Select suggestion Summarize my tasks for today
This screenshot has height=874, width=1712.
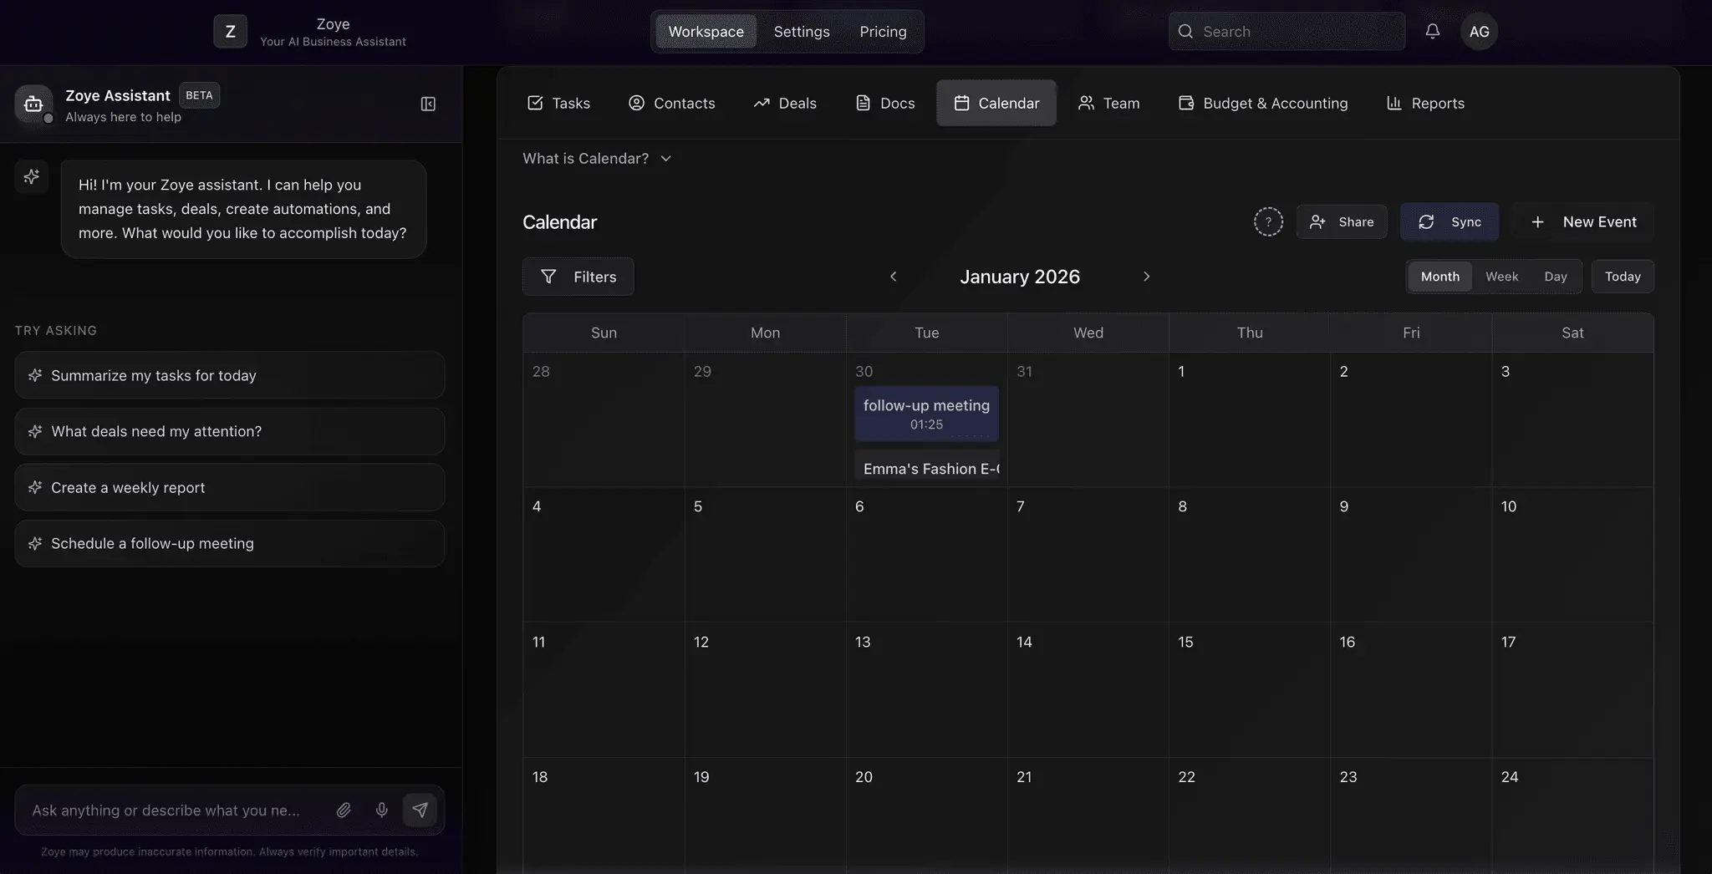tap(230, 375)
